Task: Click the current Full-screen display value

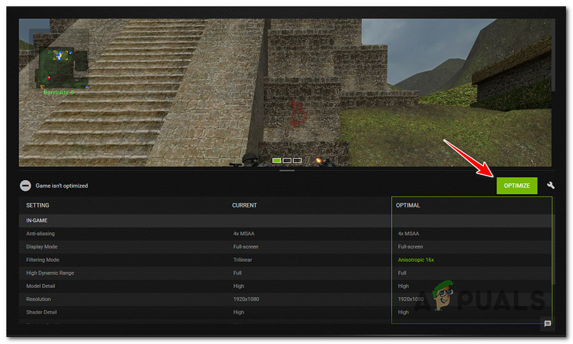Action: click(246, 247)
